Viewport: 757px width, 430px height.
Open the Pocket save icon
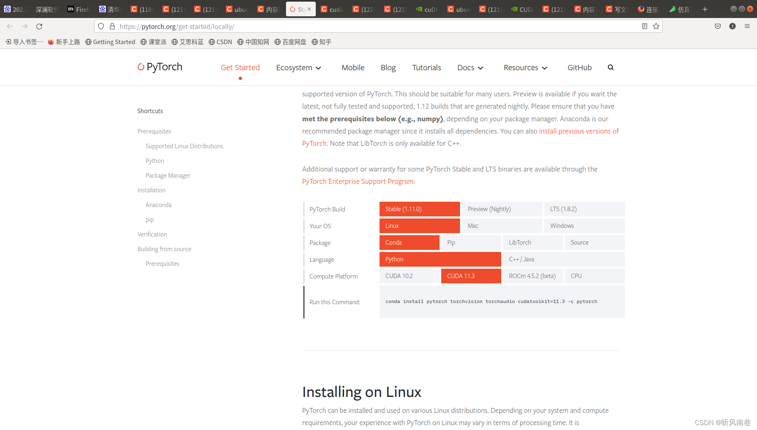coord(718,27)
